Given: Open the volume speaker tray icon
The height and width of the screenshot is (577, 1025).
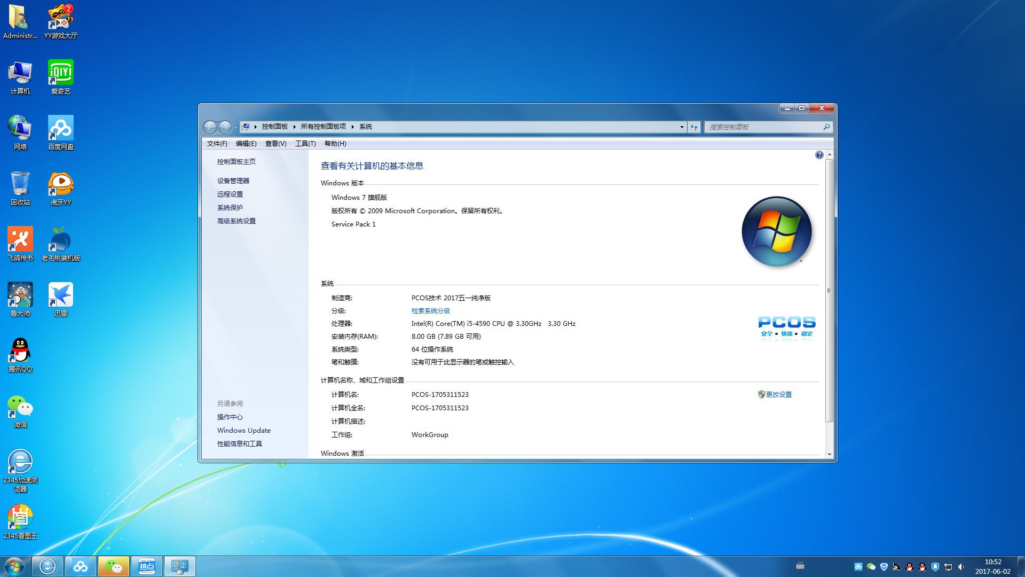Looking at the screenshot, I should pos(961,567).
